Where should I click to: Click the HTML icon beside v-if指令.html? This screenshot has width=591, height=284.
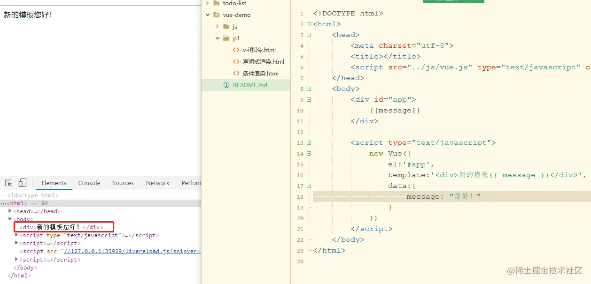(x=236, y=50)
